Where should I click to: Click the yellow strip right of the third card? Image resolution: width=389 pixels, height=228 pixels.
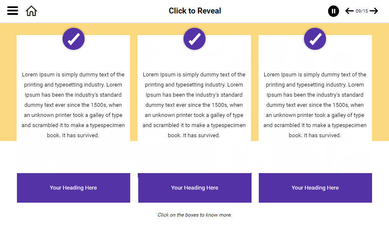pos(380,84)
